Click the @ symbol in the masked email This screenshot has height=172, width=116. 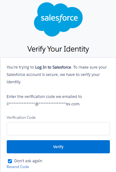pyautogui.click(x=37, y=104)
